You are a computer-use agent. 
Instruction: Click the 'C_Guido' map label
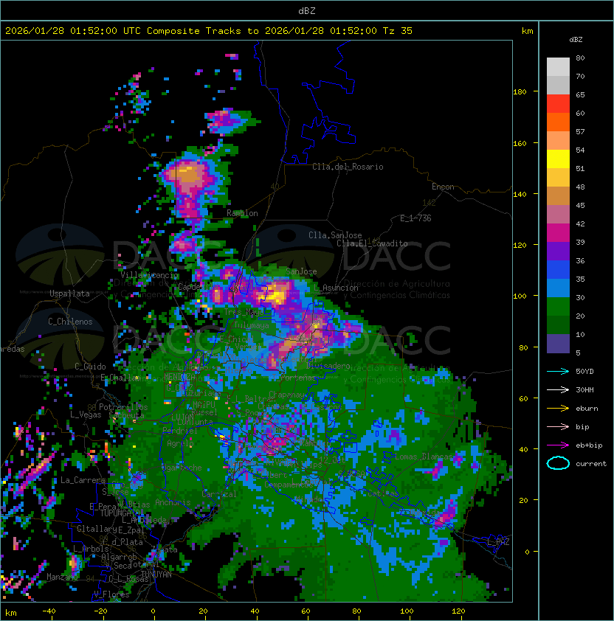(90, 367)
